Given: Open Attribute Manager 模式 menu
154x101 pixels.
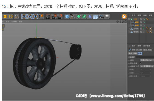Looking at the screenshot, I should point(133,46).
